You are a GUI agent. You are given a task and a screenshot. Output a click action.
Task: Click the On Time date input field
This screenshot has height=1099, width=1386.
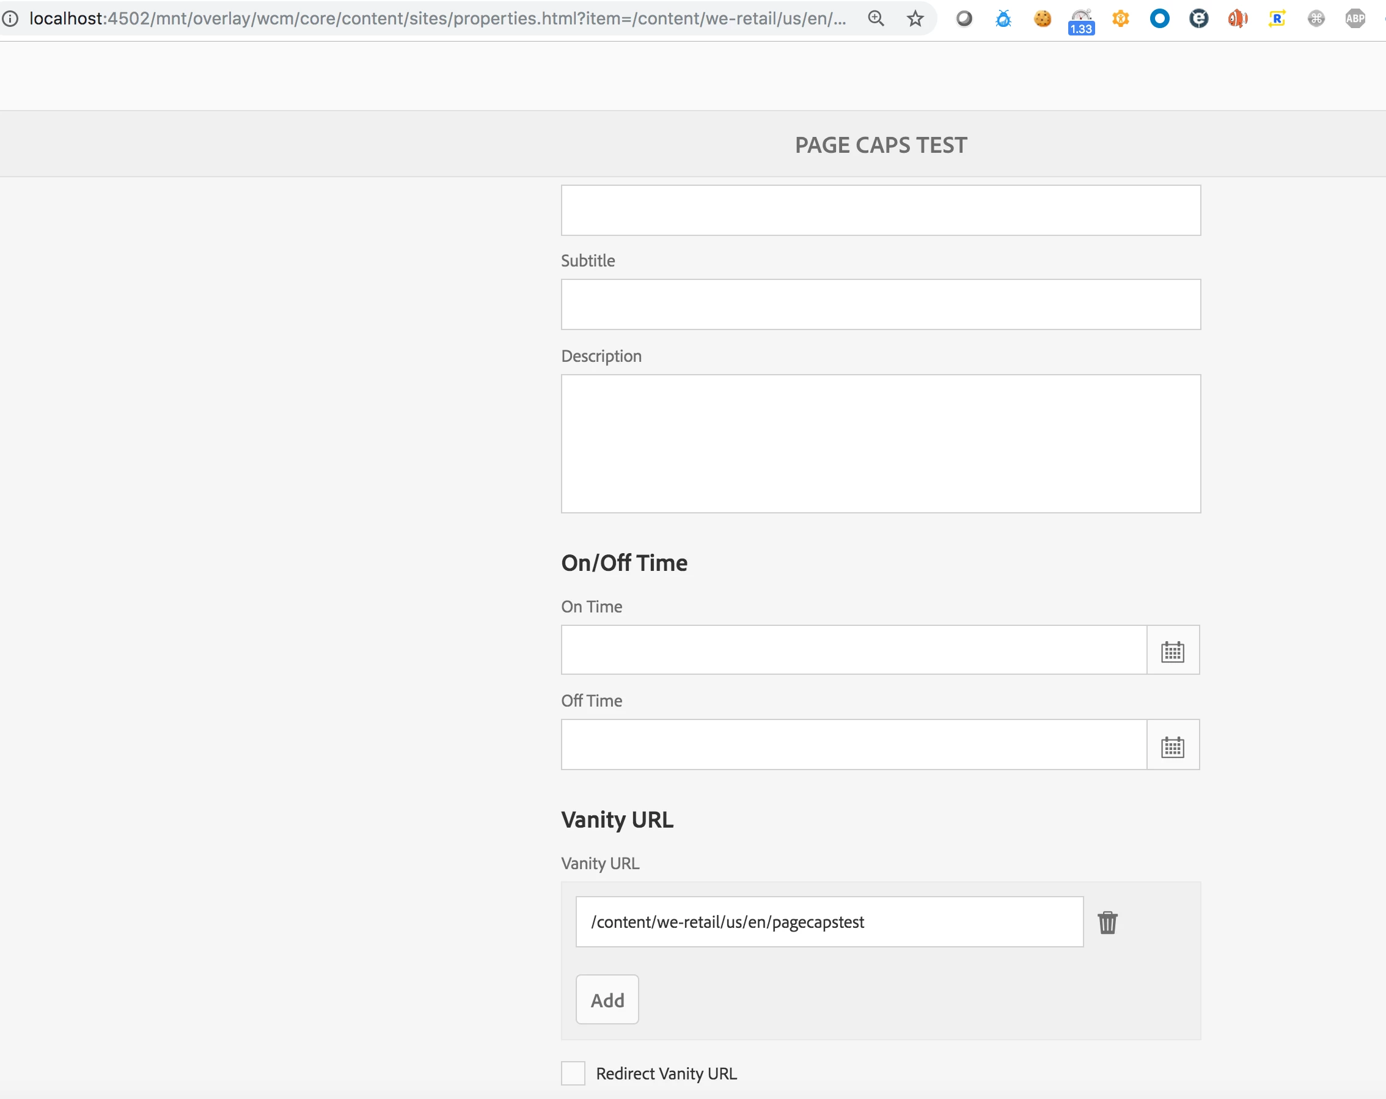853,650
